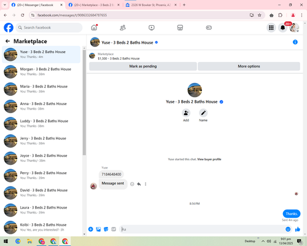Screen dimensions: 307x246
Task: Click the Thanks. sent message bubble
Action: point(292,213)
